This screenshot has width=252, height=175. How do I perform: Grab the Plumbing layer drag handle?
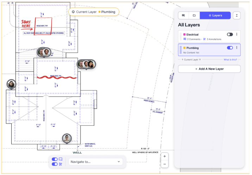[x=181, y=50]
